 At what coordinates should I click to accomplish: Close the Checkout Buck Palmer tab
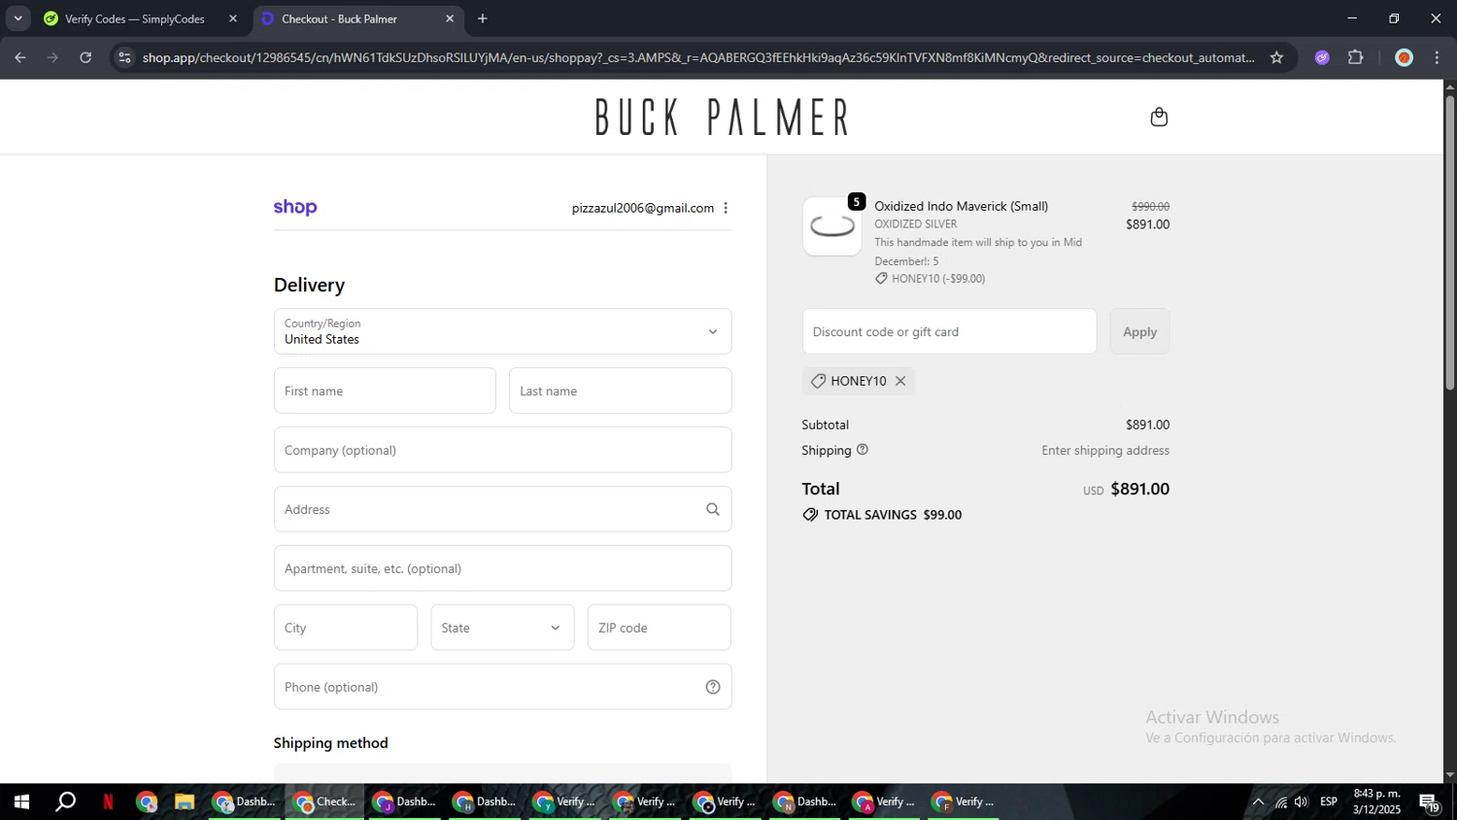click(450, 18)
